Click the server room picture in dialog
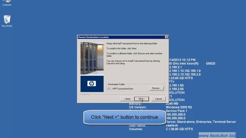 [x=92, y=58]
